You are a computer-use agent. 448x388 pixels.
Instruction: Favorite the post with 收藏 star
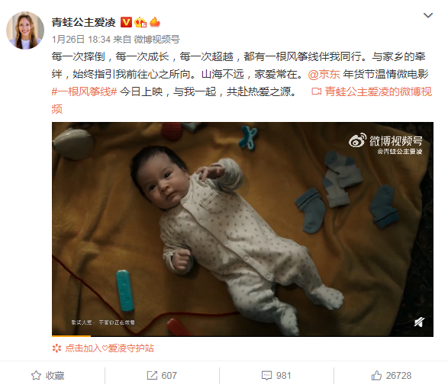pyautogui.click(x=48, y=376)
